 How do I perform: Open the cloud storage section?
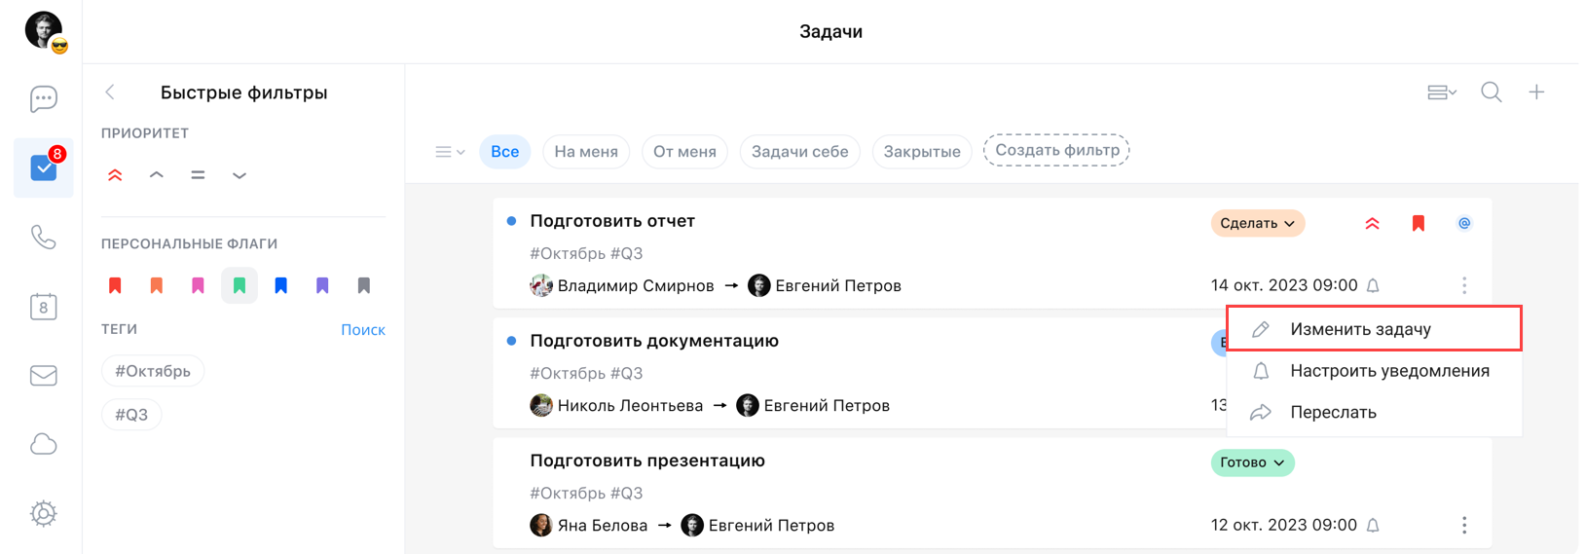[43, 445]
